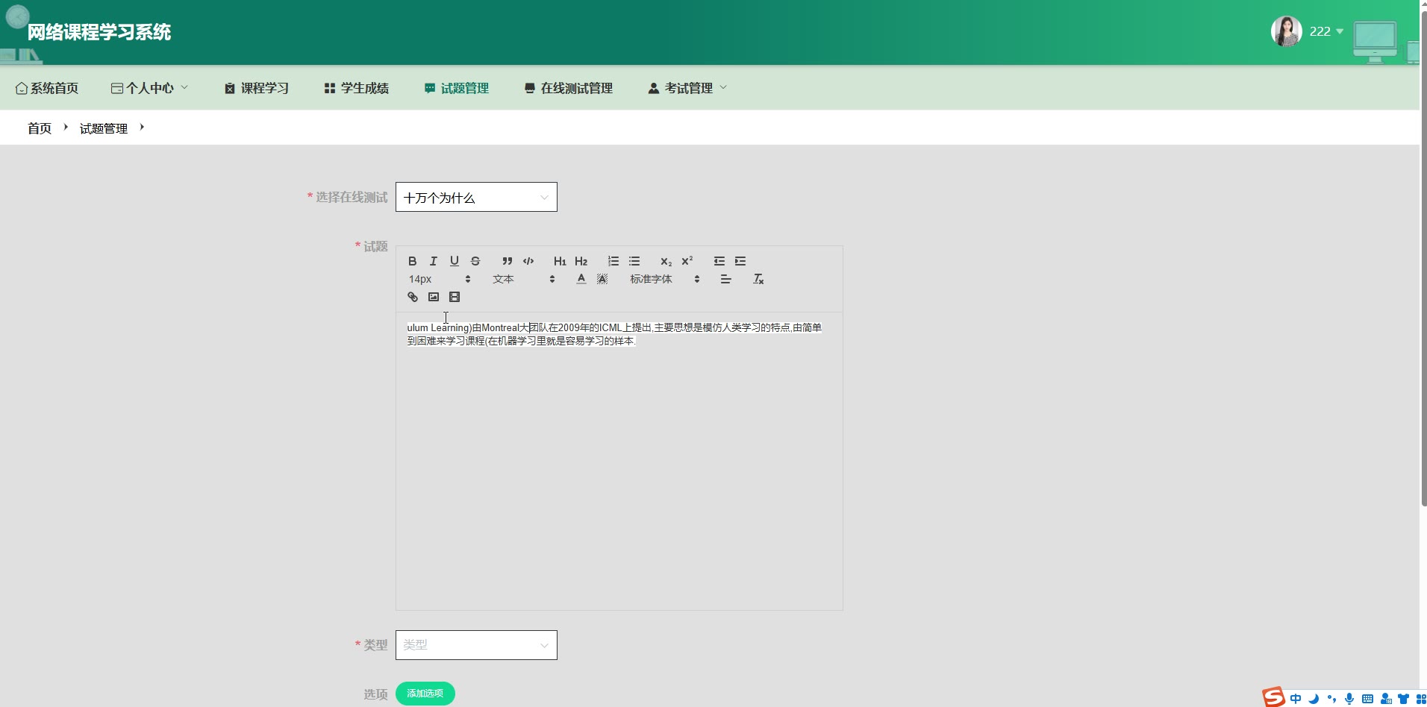Image resolution: width=1427 pixels, height=707 pixels.
Task: Expand the 类型 dropdown
Action: pos(476,645)
